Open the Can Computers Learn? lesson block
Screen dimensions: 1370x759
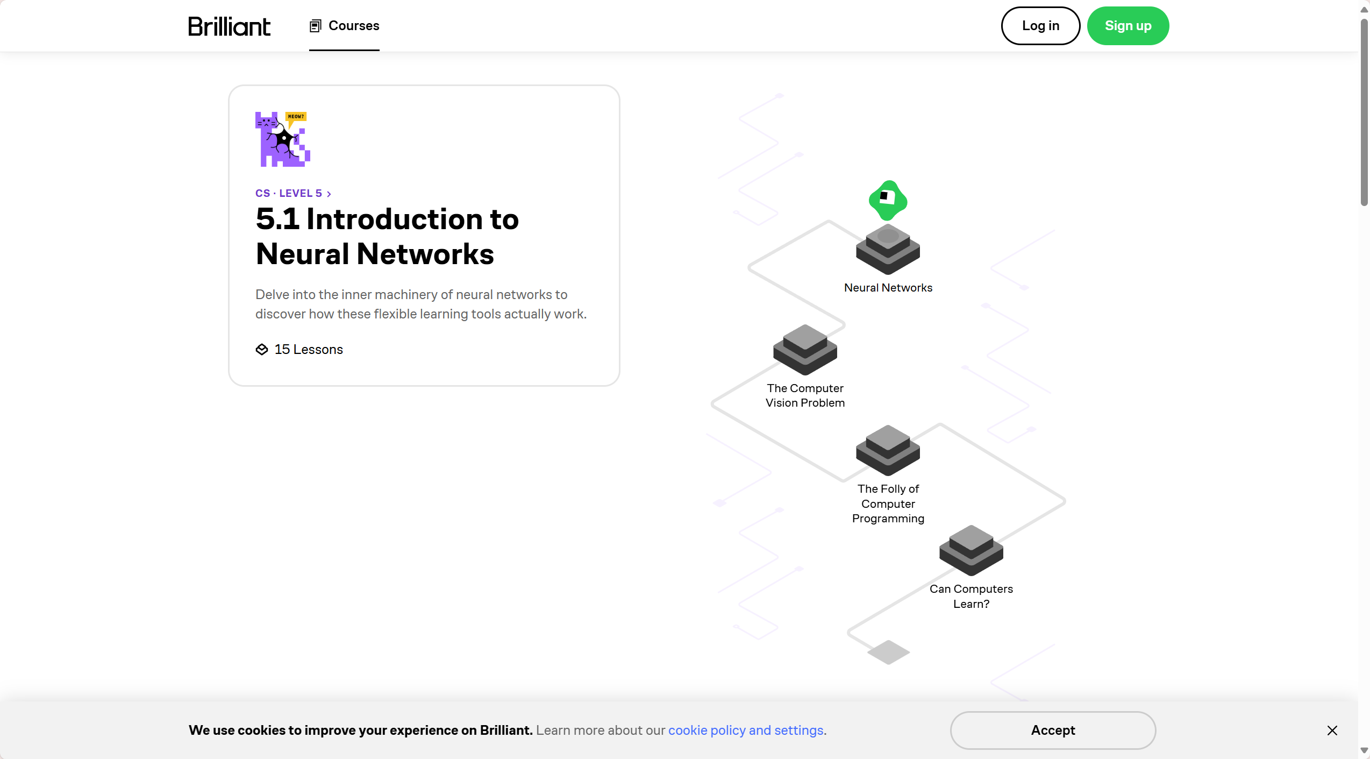(x=971, y=551)
